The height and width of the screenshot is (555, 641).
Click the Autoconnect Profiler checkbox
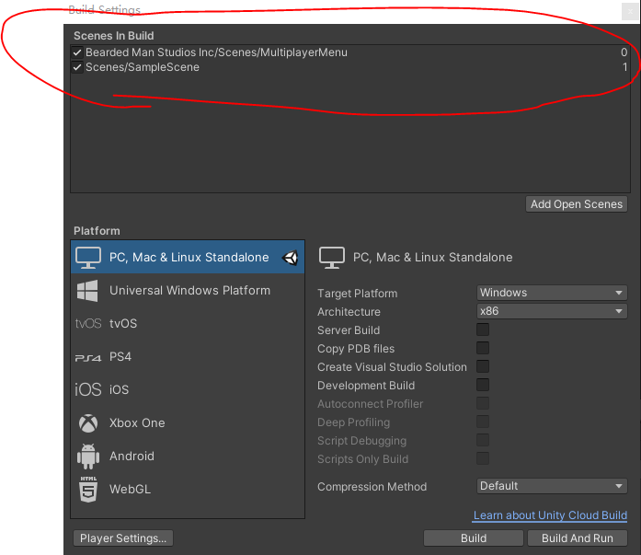click(483, 403)
